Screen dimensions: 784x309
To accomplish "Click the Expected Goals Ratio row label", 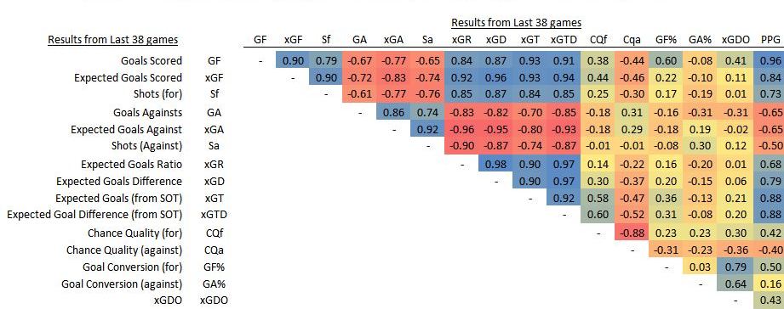I will pyautogui.click(x=131, y=165).
